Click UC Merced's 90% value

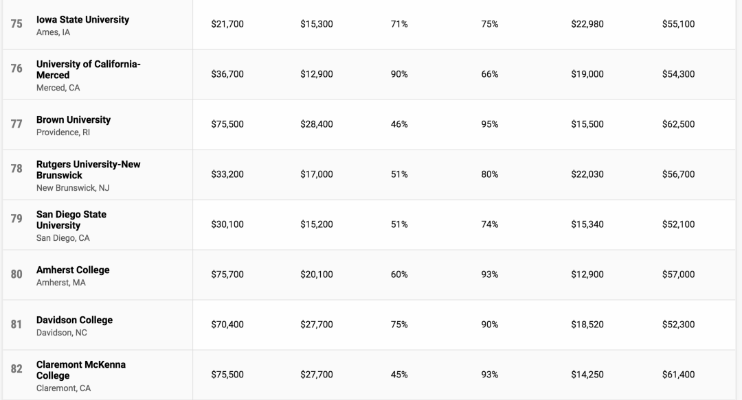coord(399,74)
